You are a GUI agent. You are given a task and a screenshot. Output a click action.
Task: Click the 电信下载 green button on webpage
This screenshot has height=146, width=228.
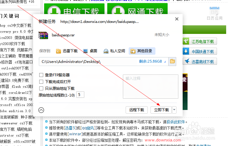pos(74,9)
